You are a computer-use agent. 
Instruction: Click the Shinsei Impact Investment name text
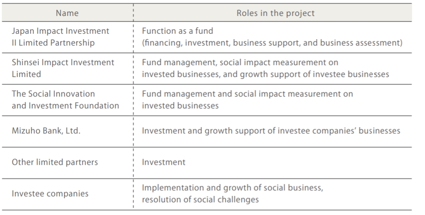63,62
